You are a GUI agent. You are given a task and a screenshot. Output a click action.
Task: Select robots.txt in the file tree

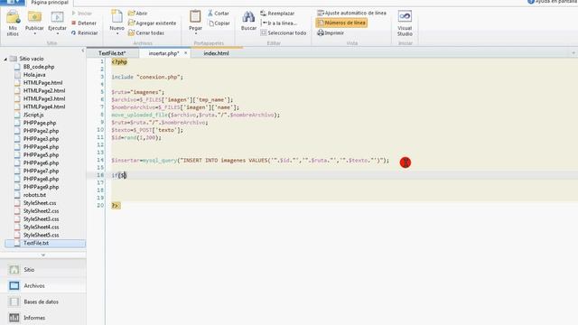click(x=34, y=195)
